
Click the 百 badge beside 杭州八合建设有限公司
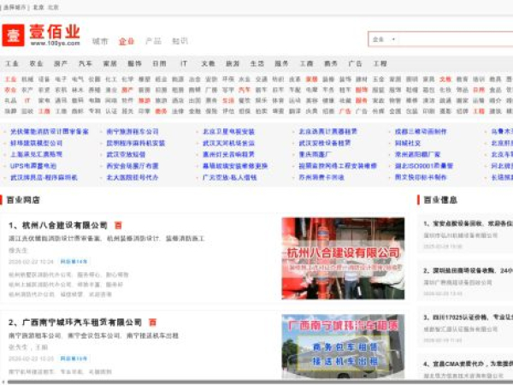point(118,225)
